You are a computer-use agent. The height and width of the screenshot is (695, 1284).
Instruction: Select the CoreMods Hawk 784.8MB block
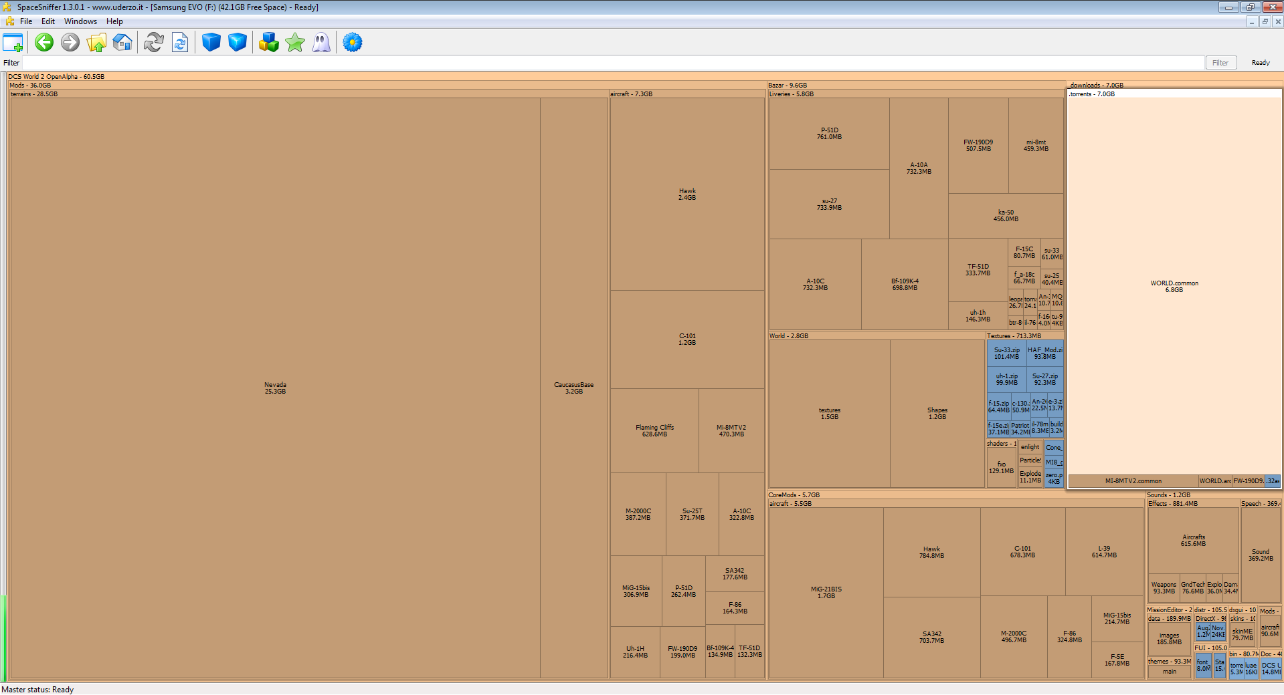click(x=931, y=553)
